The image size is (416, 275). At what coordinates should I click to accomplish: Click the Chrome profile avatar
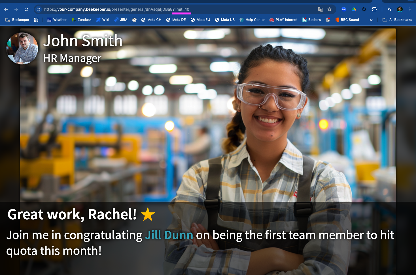400,9
